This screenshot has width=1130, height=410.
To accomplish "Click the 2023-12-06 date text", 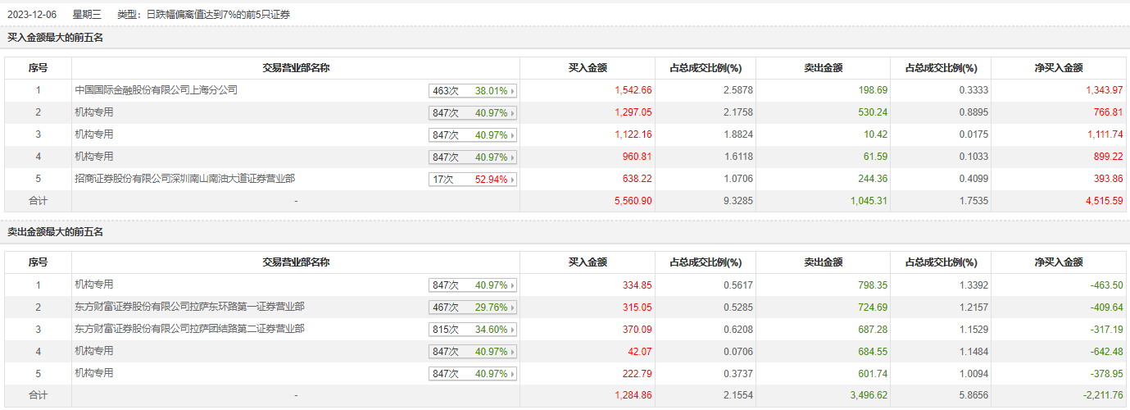I will 31,14.
